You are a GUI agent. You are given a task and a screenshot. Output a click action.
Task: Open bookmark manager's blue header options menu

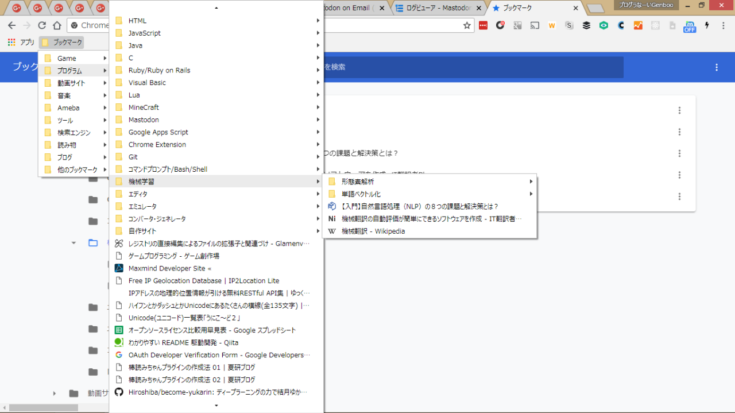pyautogui.click(x=716, y=67)
